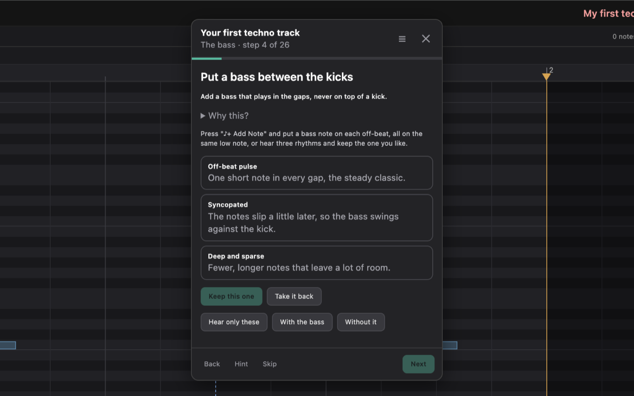Skip this tutorial step
Screen dimensions: 634x396
[269, 364]
